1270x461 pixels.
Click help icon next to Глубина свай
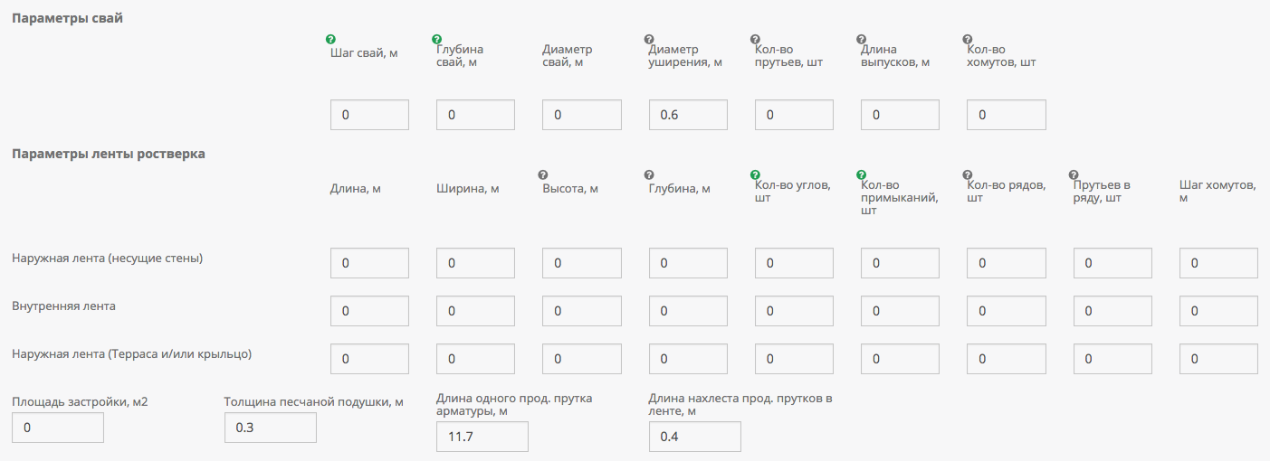[x=437, y=40]
